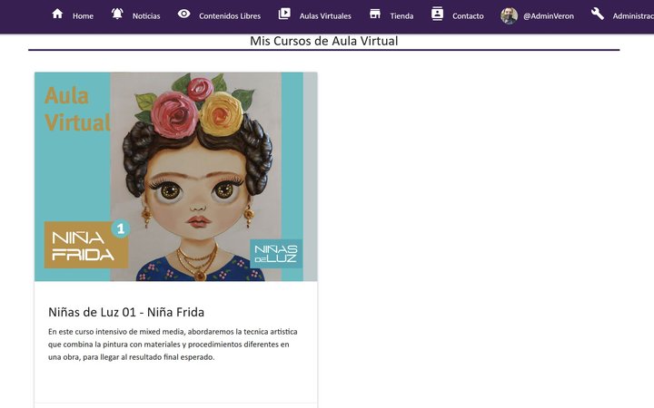Open the Administración menu label
The width and height of the screenshot is (654, 408).
point(632,16)
